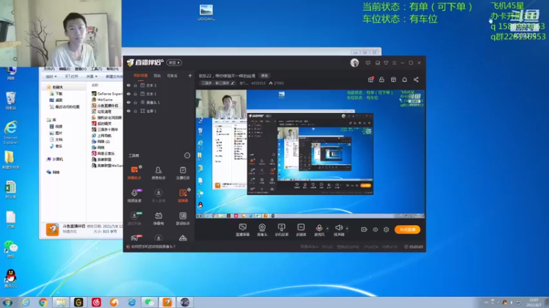Open the 视频连麦 microphone tool

[134, 196]
